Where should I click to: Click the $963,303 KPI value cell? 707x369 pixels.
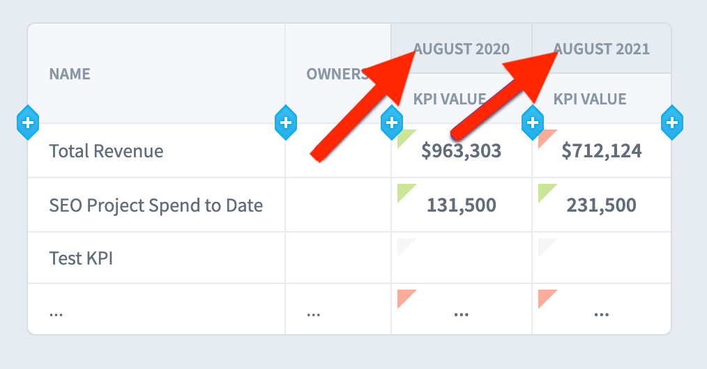[462, 151]
